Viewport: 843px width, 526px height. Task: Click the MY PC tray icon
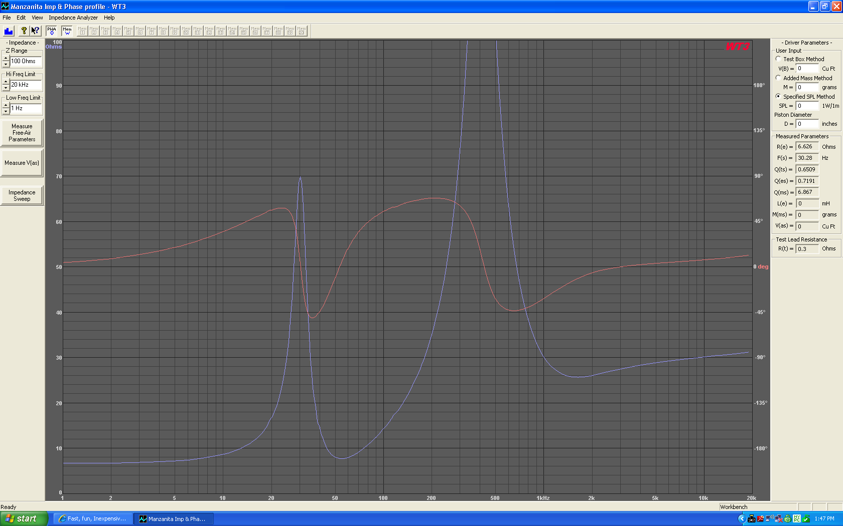[x=797, y=519]
